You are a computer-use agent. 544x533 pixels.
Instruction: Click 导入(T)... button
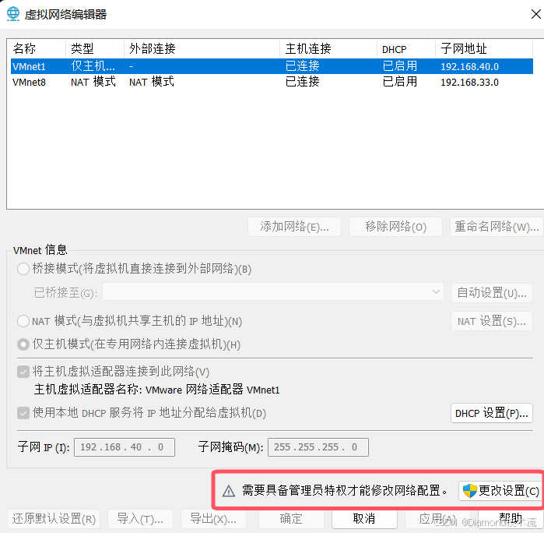(x=140, y=519)
